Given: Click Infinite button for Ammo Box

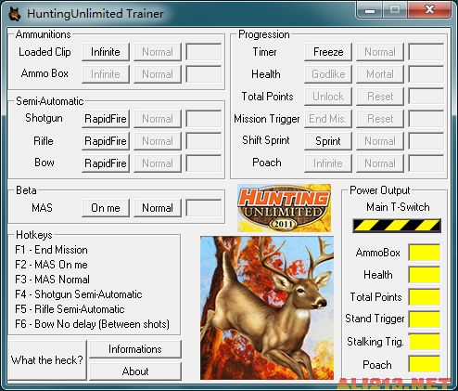Looking at the screenshot, I should 106,74.
